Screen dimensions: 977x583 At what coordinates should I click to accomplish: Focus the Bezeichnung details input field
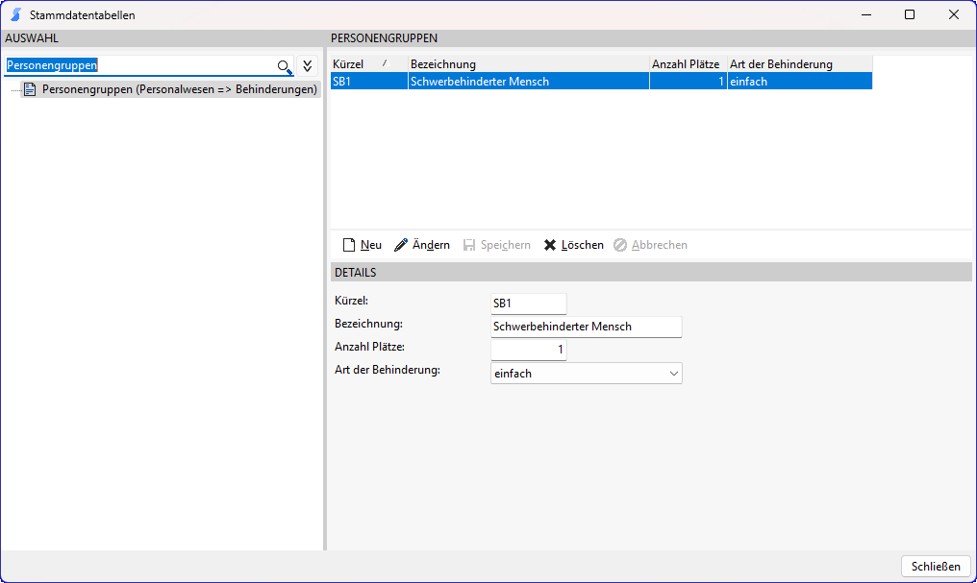(x=587, y=327)
